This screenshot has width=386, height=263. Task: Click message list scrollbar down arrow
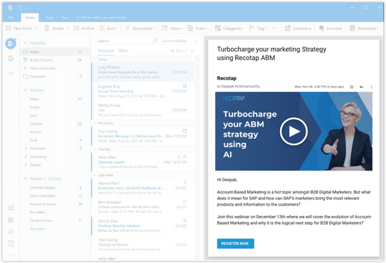[x=197, y=259]
